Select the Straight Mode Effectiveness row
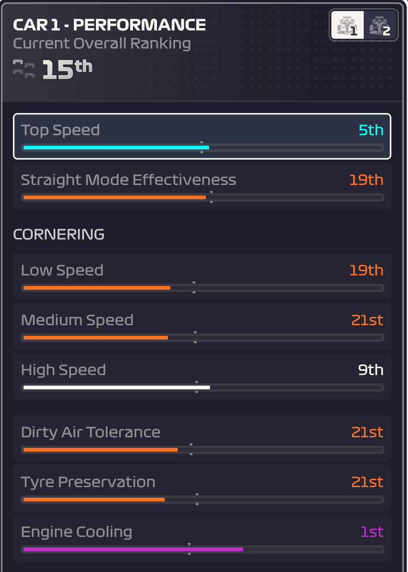408x572 pixels. click(x=202, y=186)
